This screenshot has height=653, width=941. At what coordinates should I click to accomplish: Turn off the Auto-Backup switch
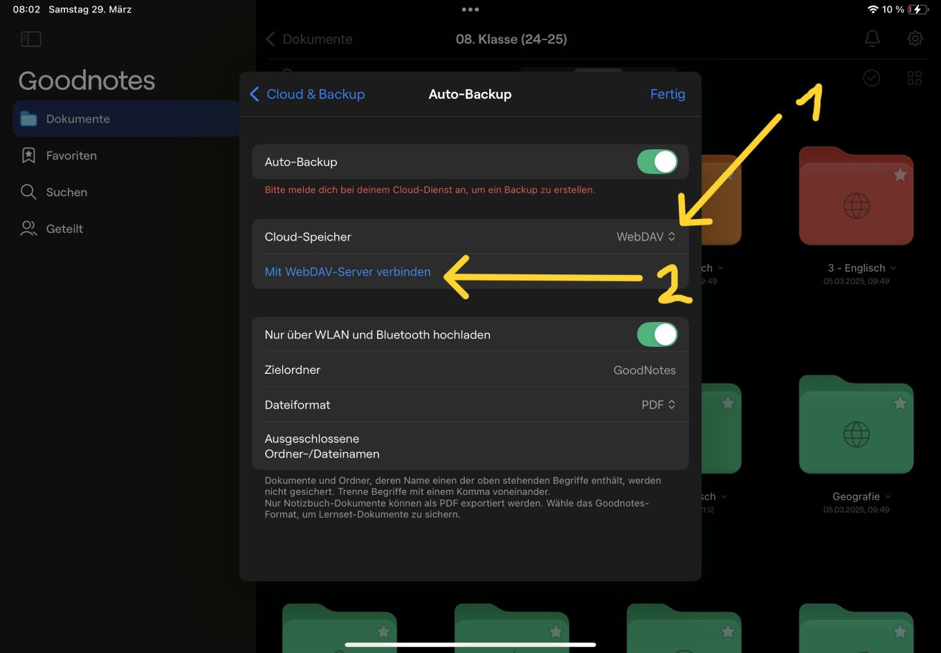tap(657, 162)
